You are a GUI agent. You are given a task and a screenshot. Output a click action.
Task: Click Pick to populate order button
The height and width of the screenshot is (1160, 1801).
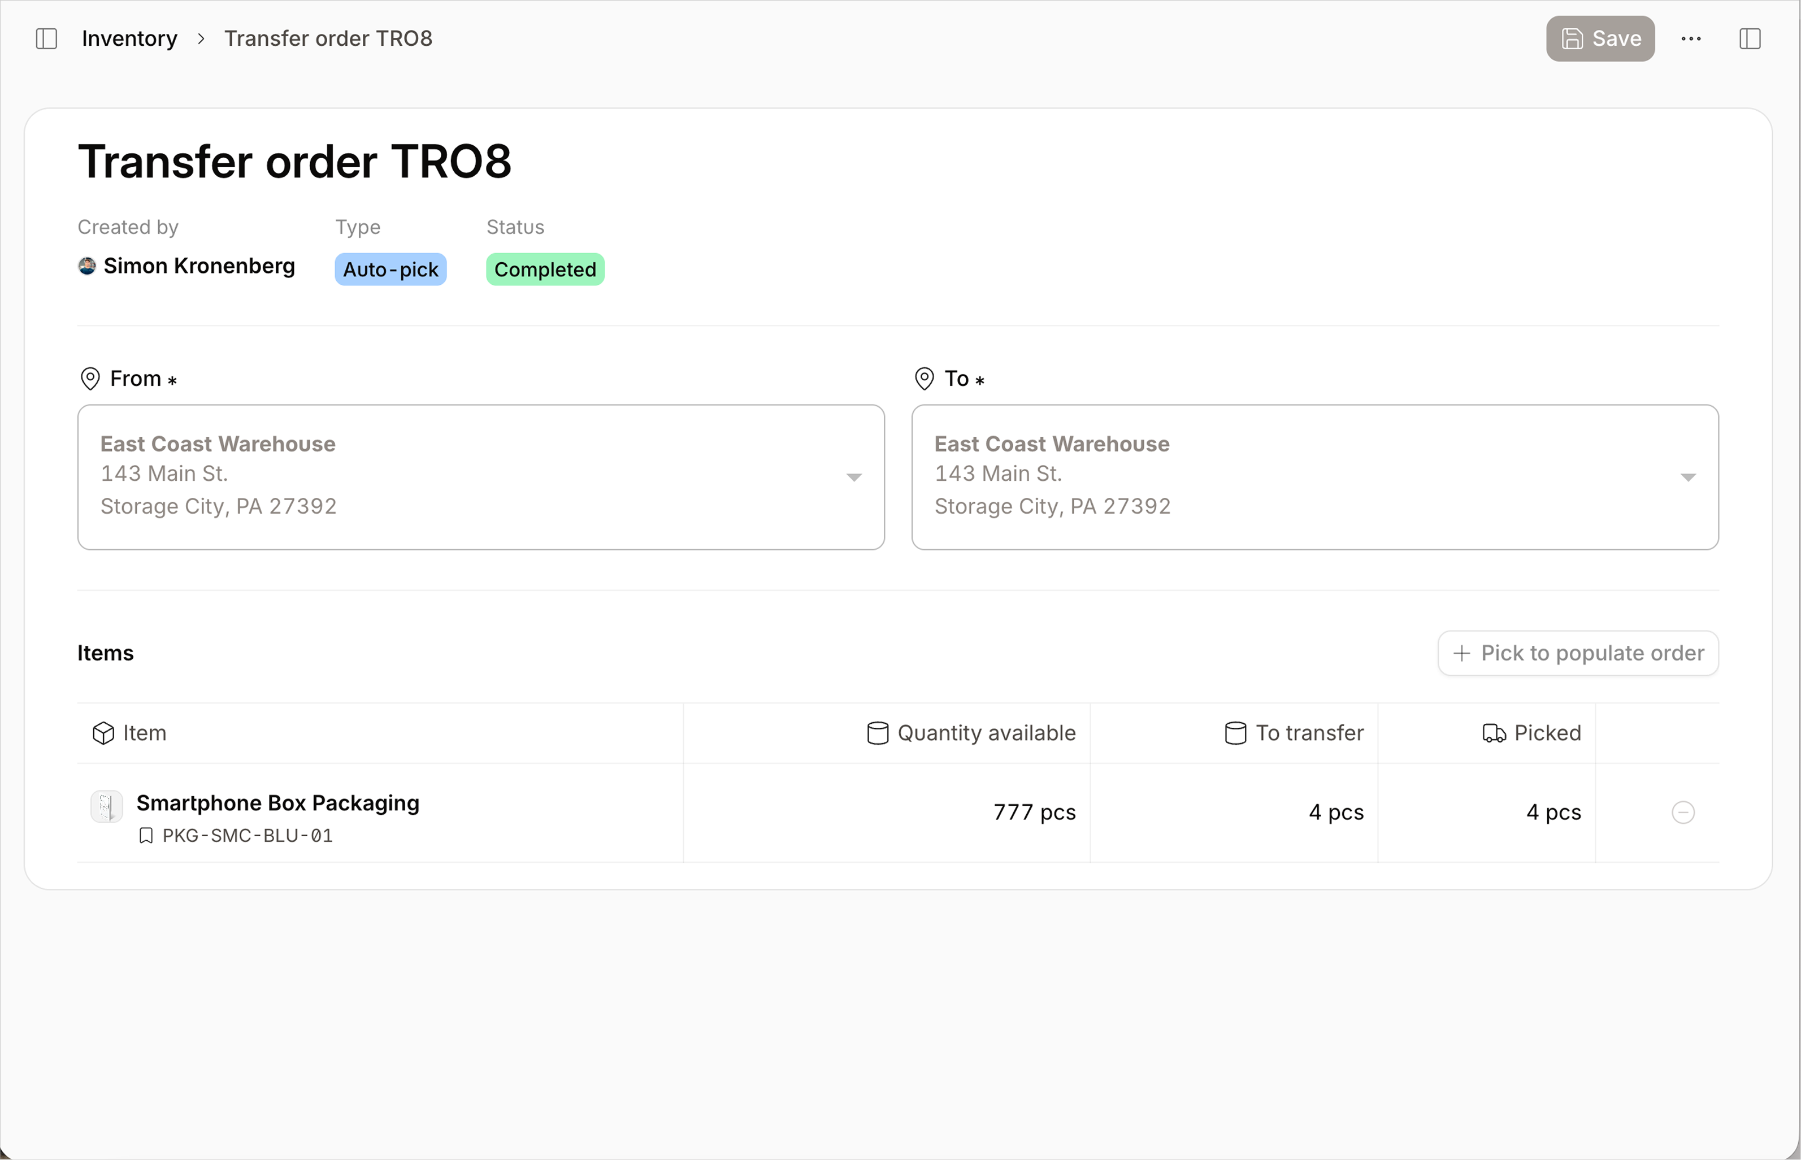point(1578,653)
